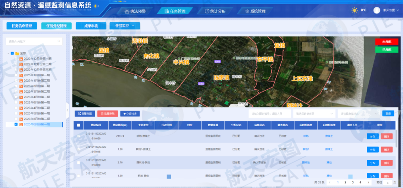Open the 请选择数据来源 data source dropdown
This screenshot has height=188, width=403.
315,114
